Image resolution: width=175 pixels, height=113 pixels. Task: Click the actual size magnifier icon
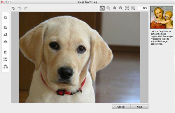121,8
